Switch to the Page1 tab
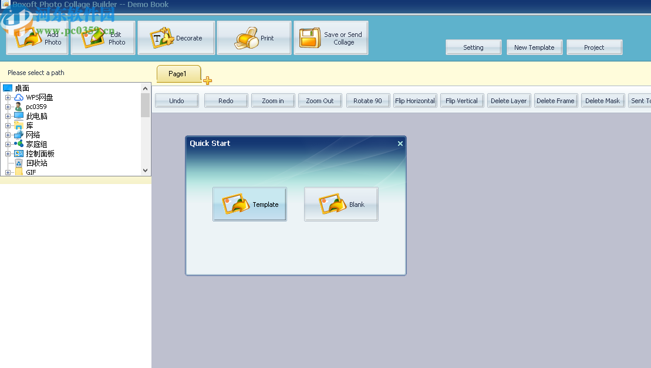Screen dimensions: 651x368 click(178, 74)
